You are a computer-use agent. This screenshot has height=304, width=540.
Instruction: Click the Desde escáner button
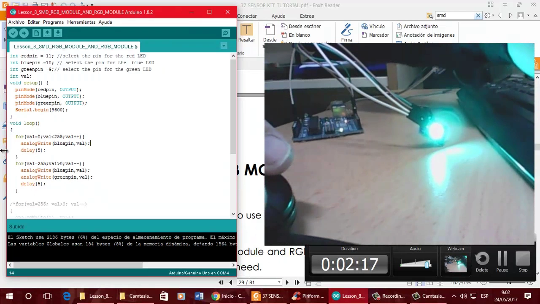(300, 26)
